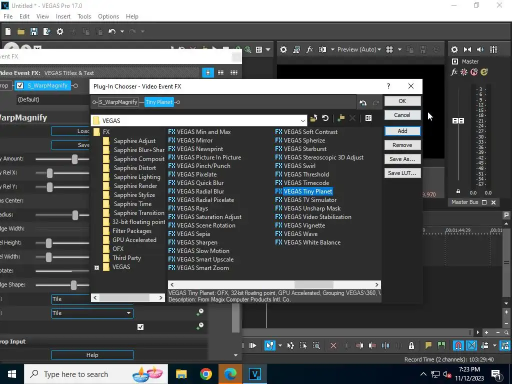Click automation settings icon in Master Bus

tap(464, 72)
